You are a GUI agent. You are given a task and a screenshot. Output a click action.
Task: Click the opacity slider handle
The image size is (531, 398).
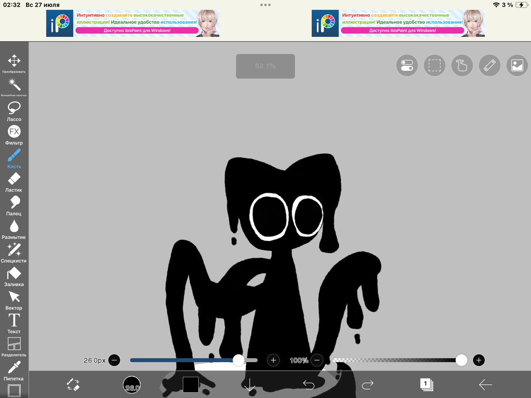tap(462, 360)
